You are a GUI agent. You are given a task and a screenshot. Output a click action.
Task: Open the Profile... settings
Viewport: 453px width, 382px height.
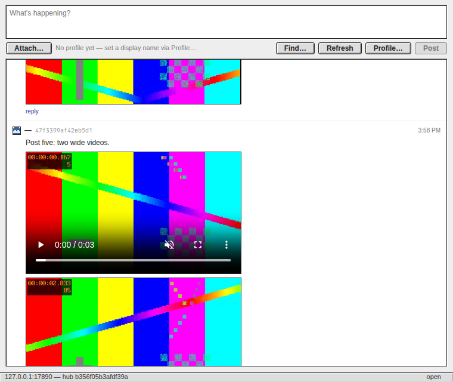click(x=388, y=48)
